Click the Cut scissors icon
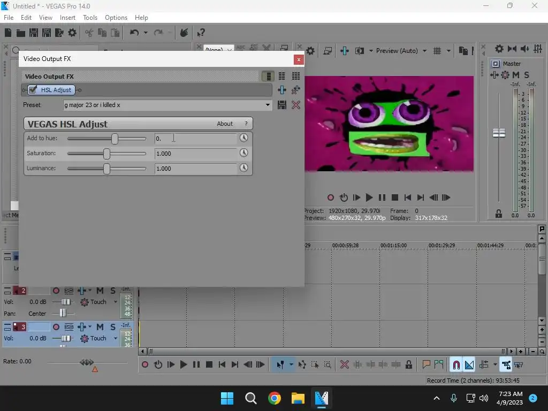Screen dimensions: 548x411 89,33
